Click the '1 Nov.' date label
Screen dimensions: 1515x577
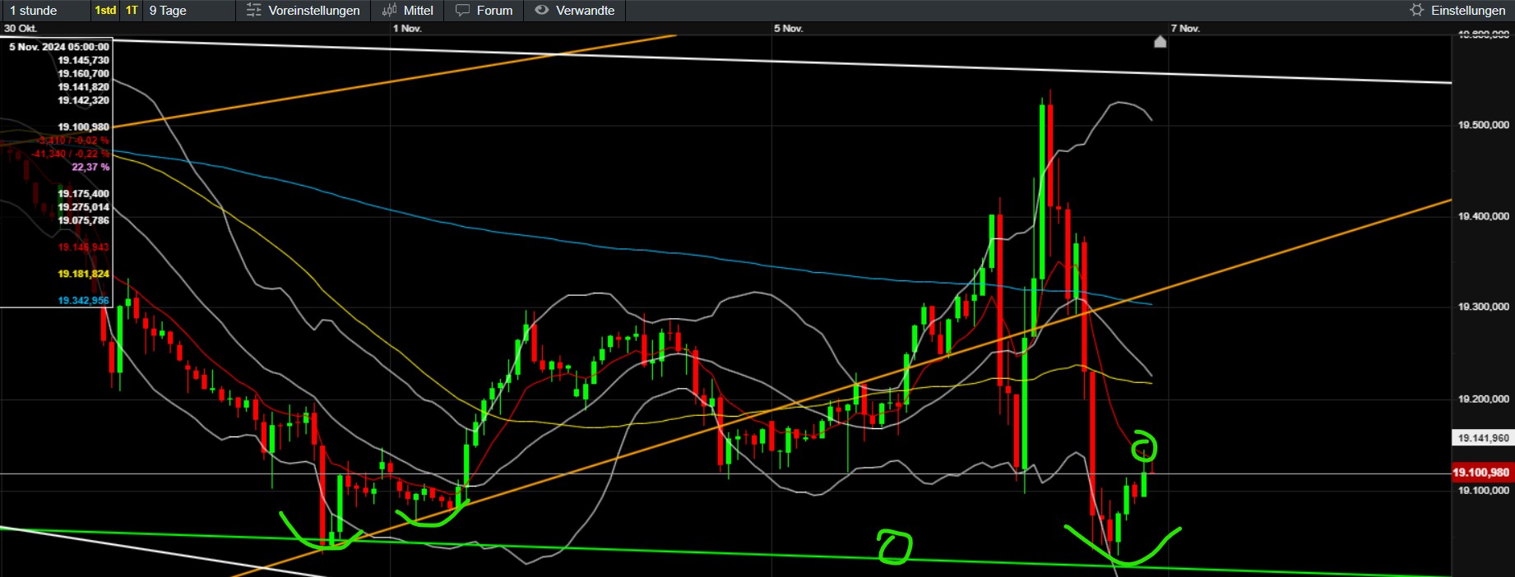[407, 28]
